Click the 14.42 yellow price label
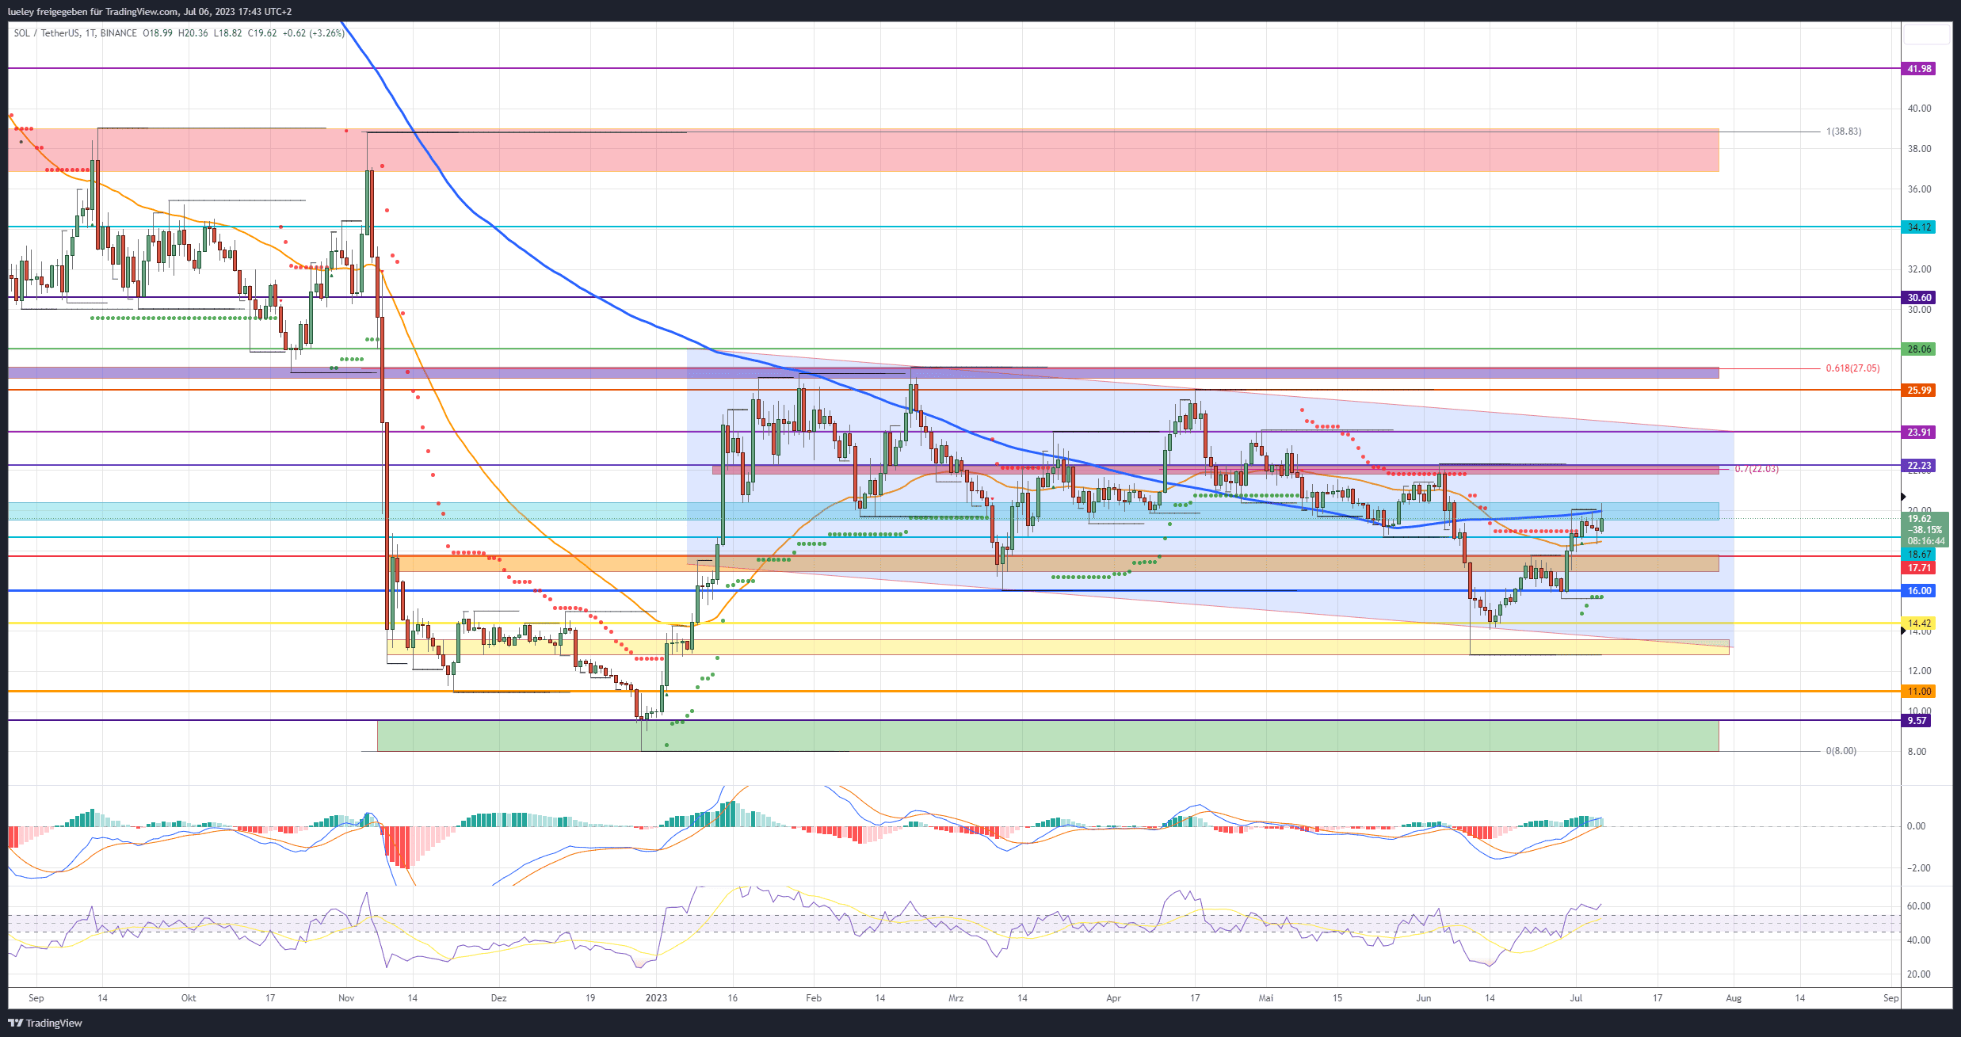This screenshot has width=1961, height=1037. pyautogui.click(x=1918, y=623)
